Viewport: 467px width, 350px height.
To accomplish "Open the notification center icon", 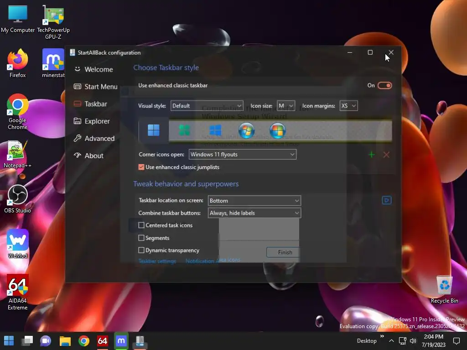I will coord(457,341).
